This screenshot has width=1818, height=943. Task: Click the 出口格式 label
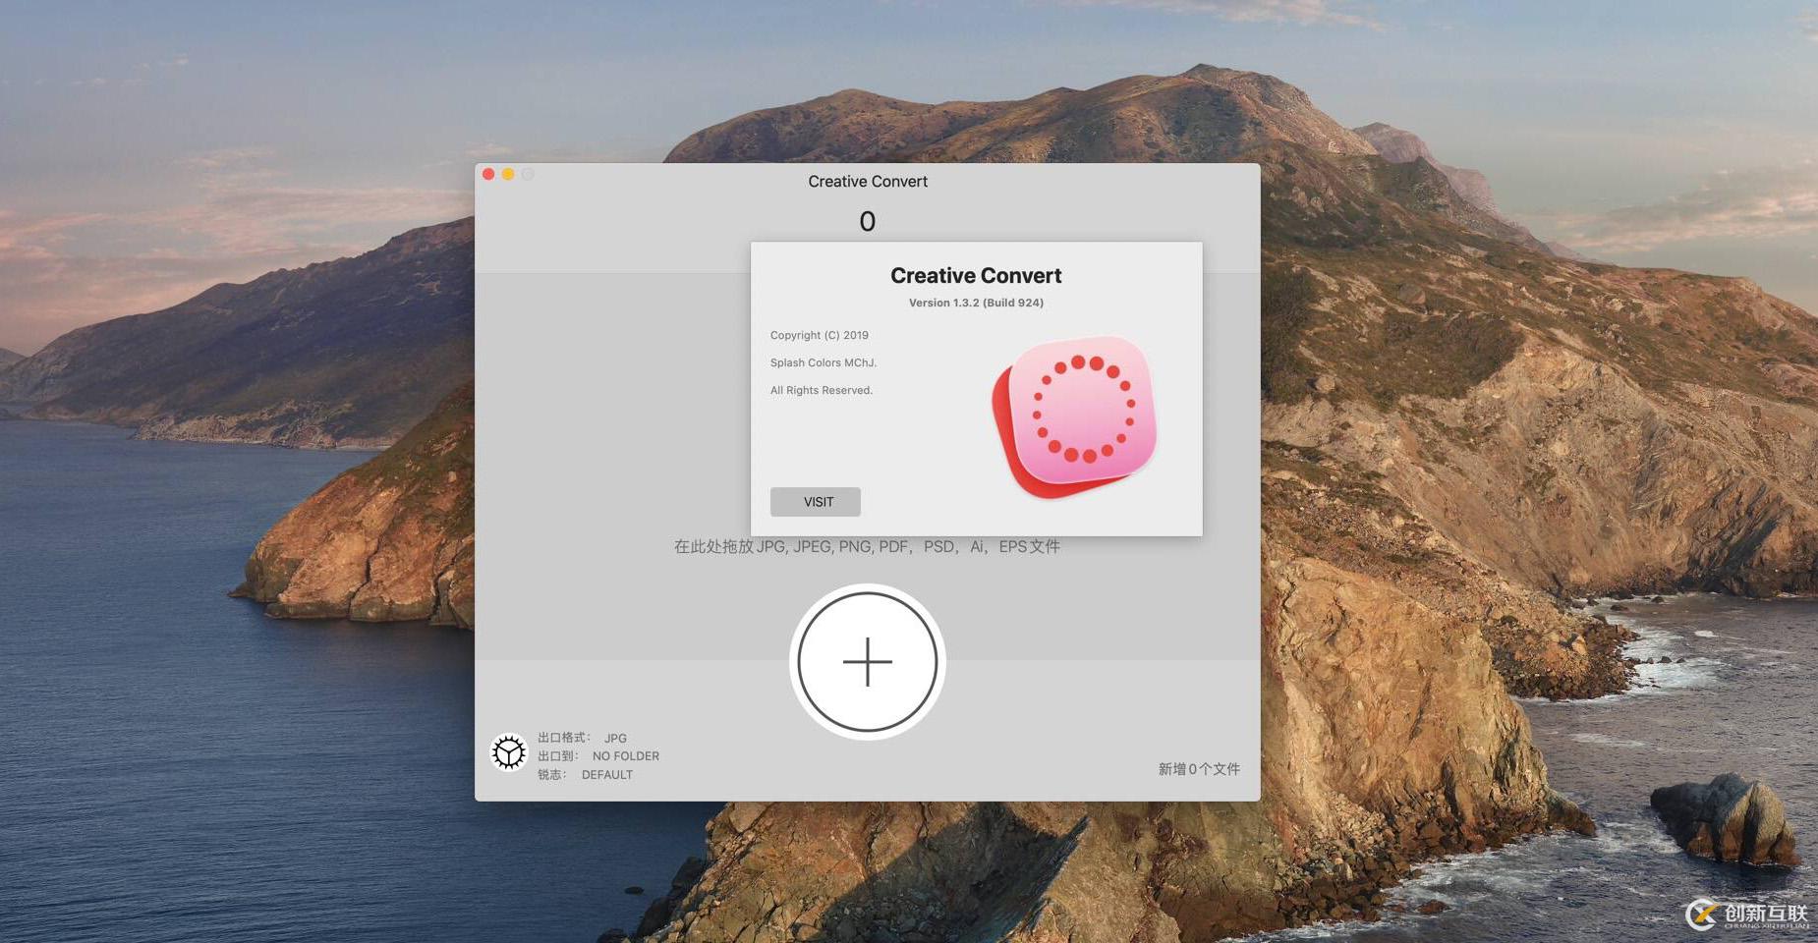pyautogui.click(x=563, y=738)
